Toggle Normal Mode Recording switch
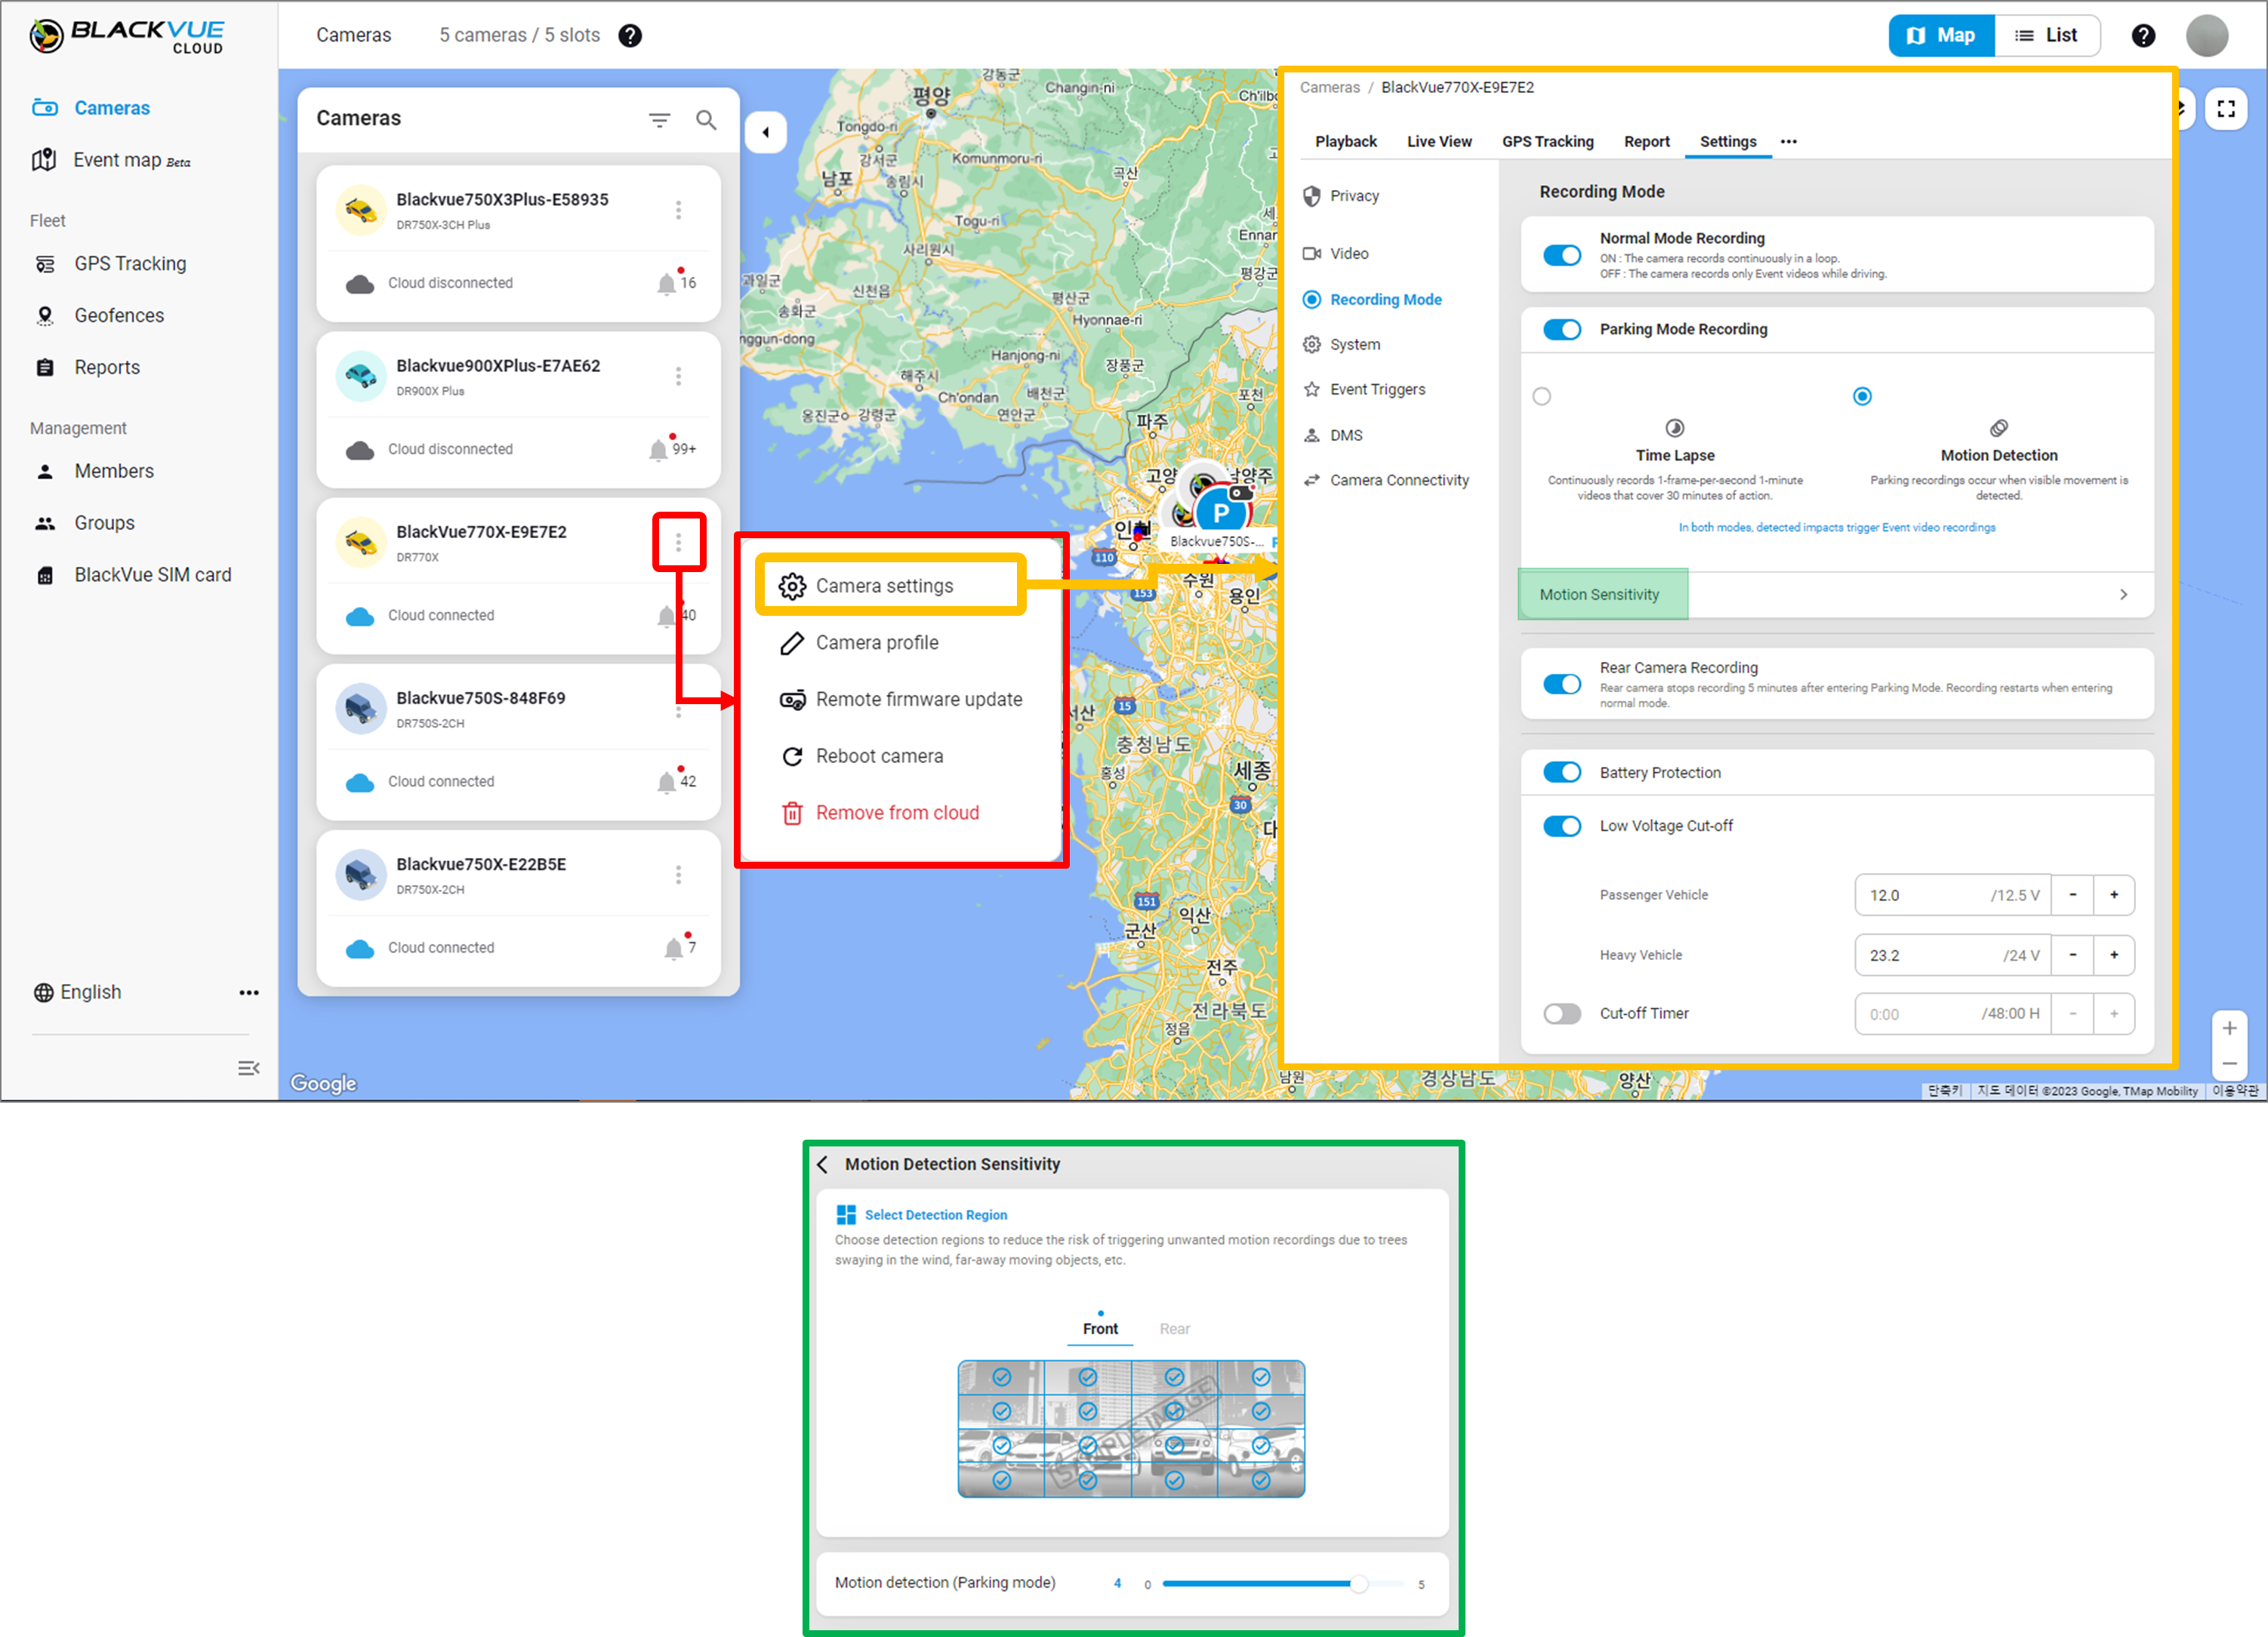Viewport: 2268px width, 1637px height. pyautogui.click(x=1561, y=255)
